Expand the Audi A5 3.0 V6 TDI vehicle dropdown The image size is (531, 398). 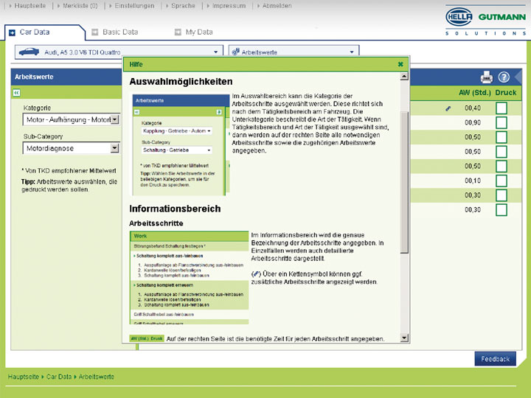[x=217, y=52]
